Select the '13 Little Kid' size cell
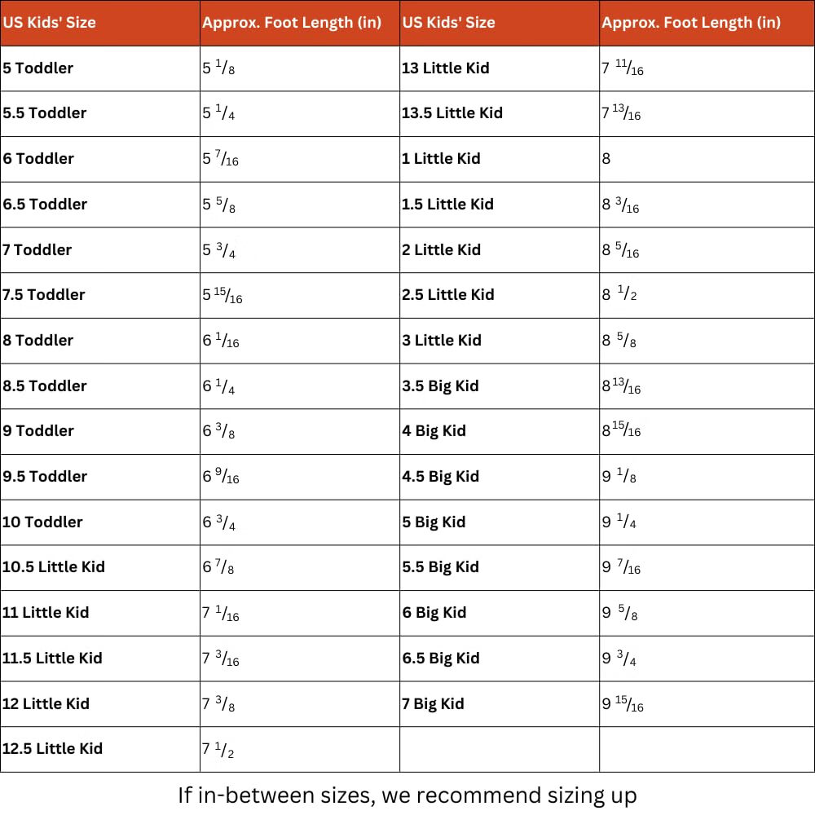Image resolution: width=815 pixels, height=815 pixels. point(446,68)
